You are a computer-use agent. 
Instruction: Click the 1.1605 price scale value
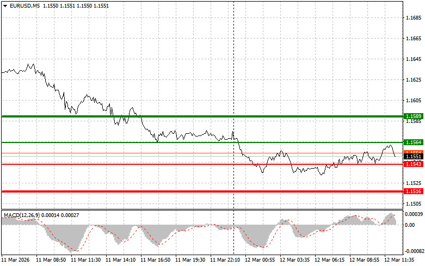[x=414, y=101]
